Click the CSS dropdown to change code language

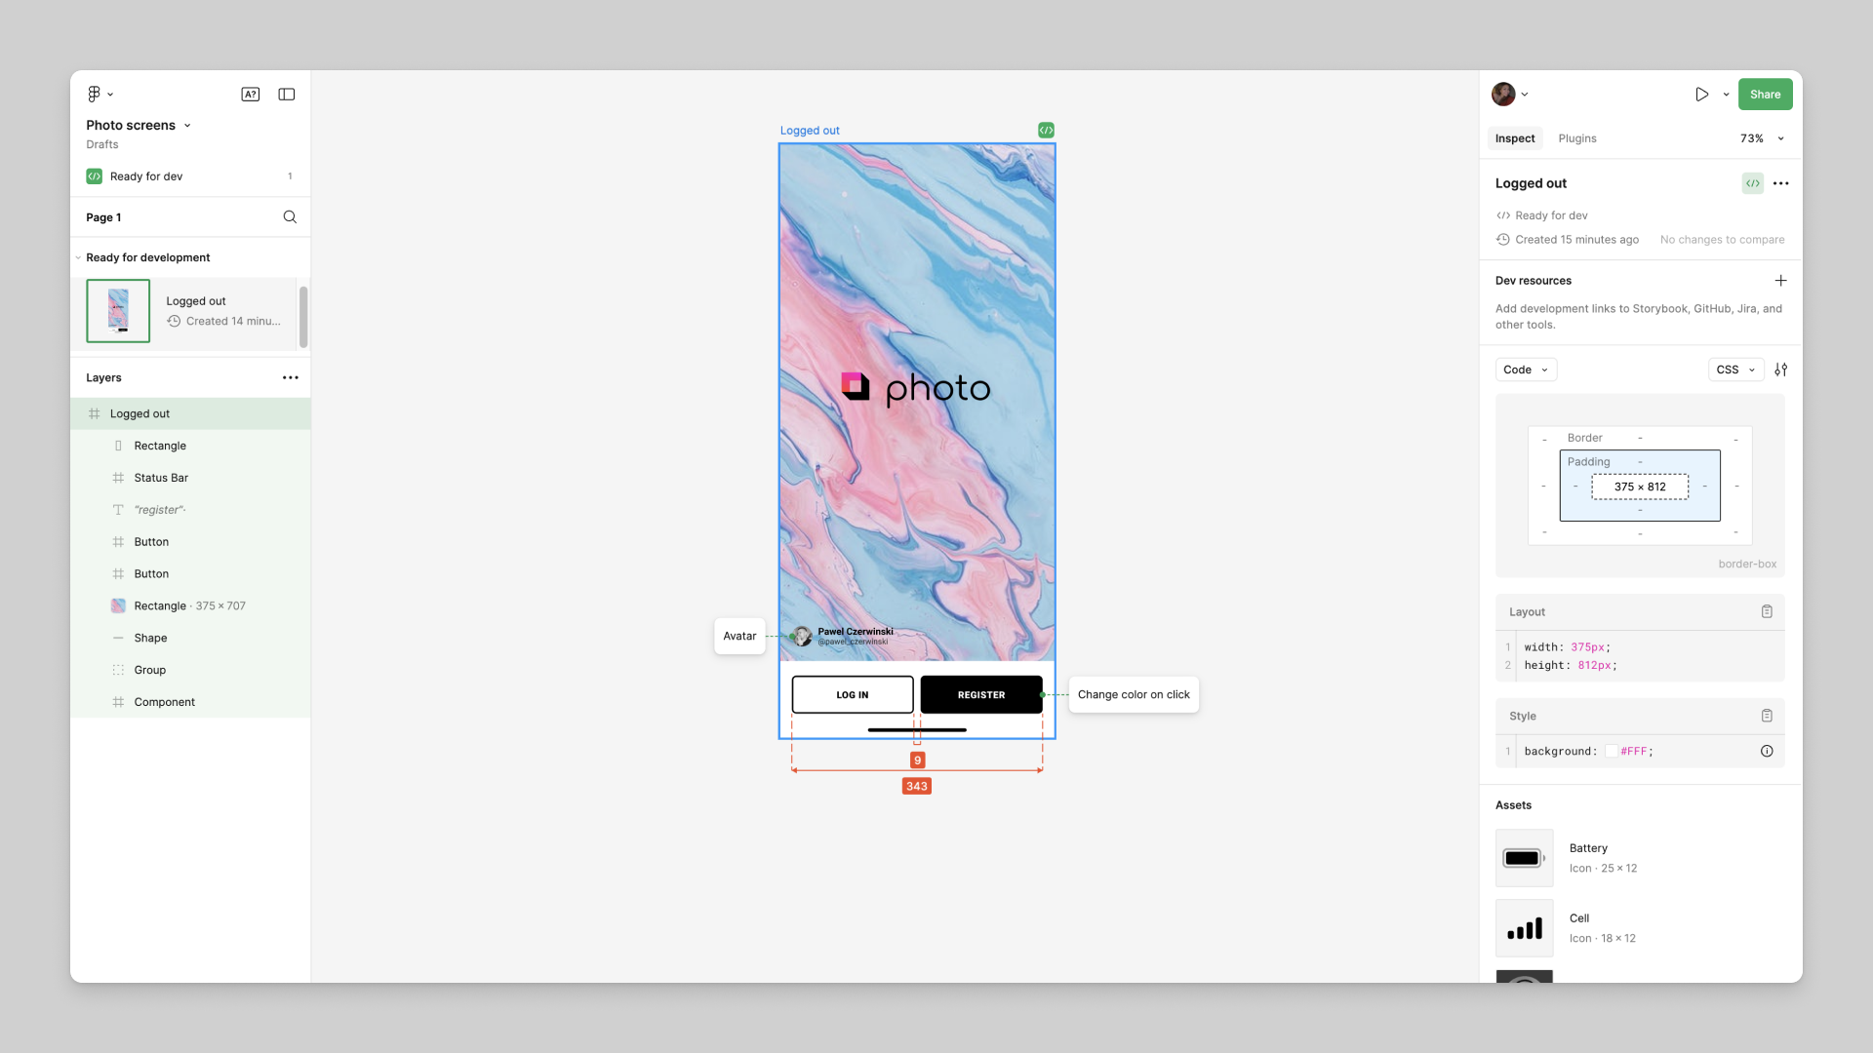[x=1735, y=369]
